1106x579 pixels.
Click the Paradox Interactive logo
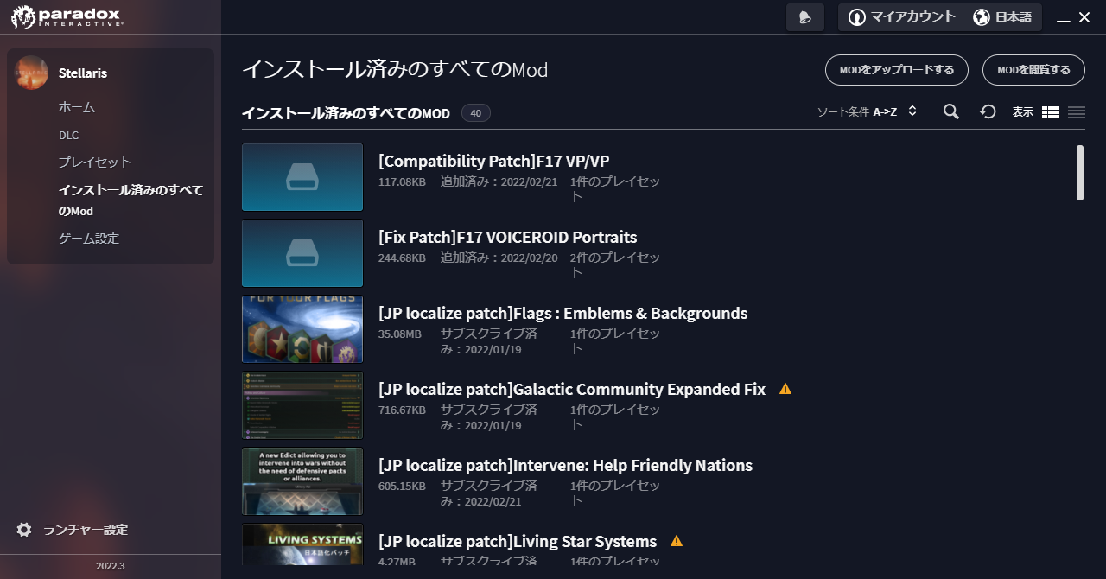point(67,16)
